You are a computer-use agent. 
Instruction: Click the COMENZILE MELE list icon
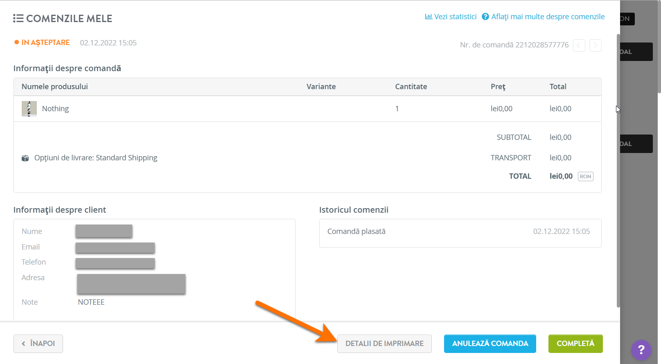click(x=18, y=18)
